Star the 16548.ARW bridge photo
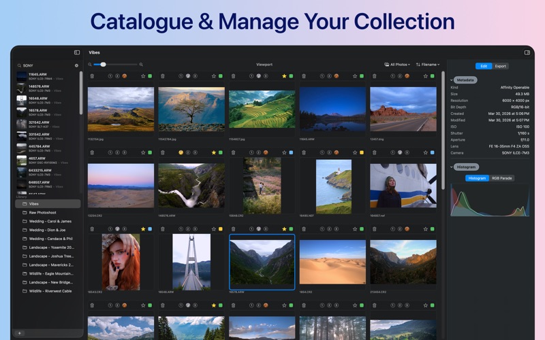 pos(213,229)
